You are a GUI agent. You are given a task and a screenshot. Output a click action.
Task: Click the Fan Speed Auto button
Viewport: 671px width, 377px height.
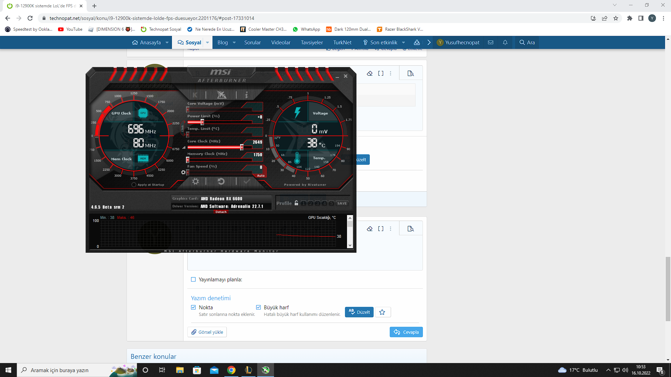(261, 176)
